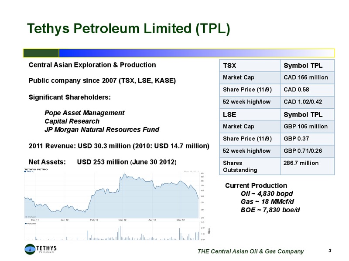
Task: Select the Shares Outstanding label cell
Action: tap(250, 166)
